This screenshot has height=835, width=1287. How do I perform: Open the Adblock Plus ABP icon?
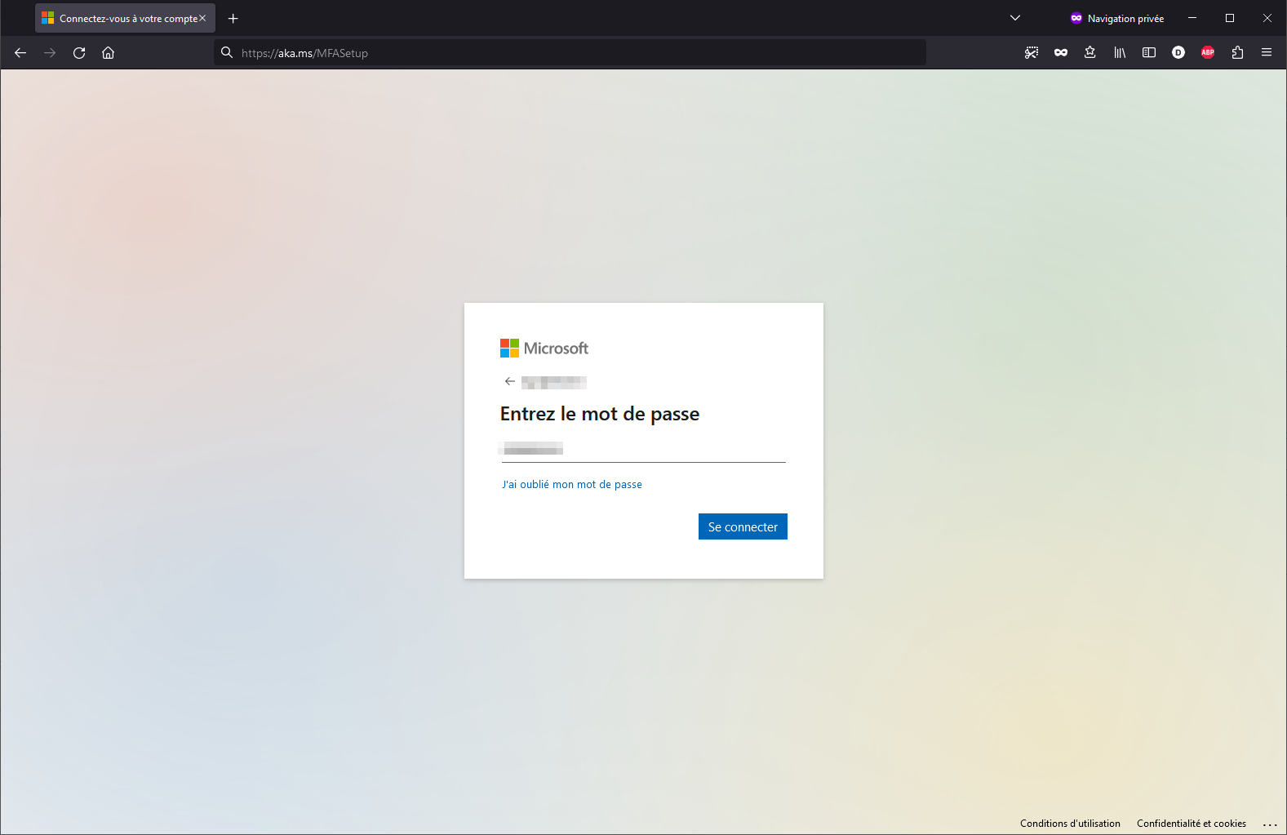pyautogui.click(x=1208, y=53)
